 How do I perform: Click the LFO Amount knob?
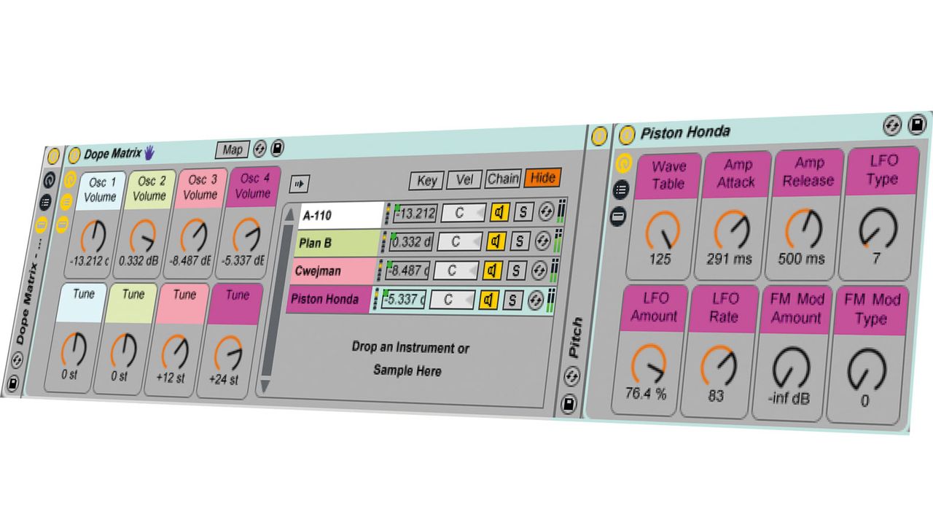648,365
